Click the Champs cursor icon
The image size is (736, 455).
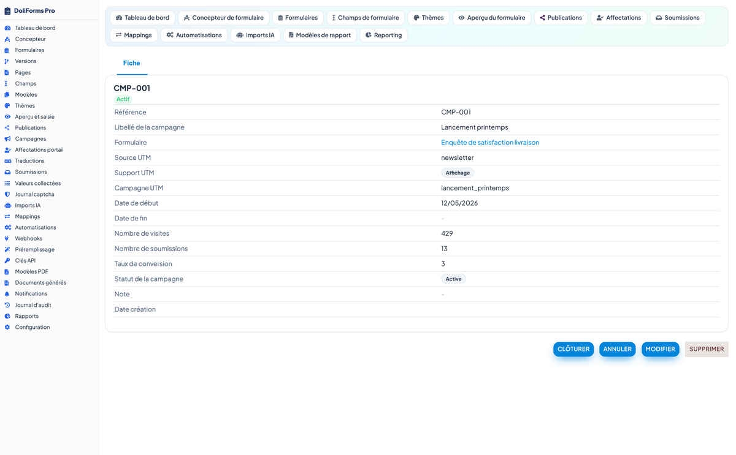click(x=7, y=83)
